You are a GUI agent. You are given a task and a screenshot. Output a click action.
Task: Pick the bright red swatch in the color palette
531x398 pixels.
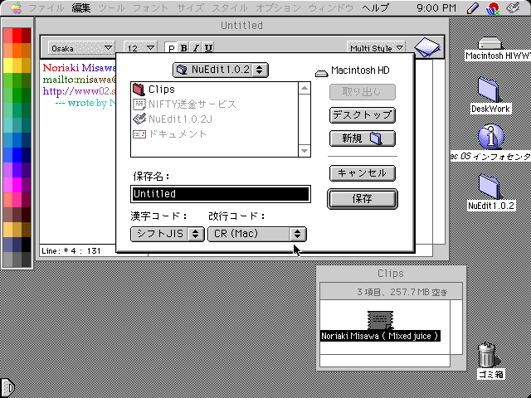click(x=17, y=36)
